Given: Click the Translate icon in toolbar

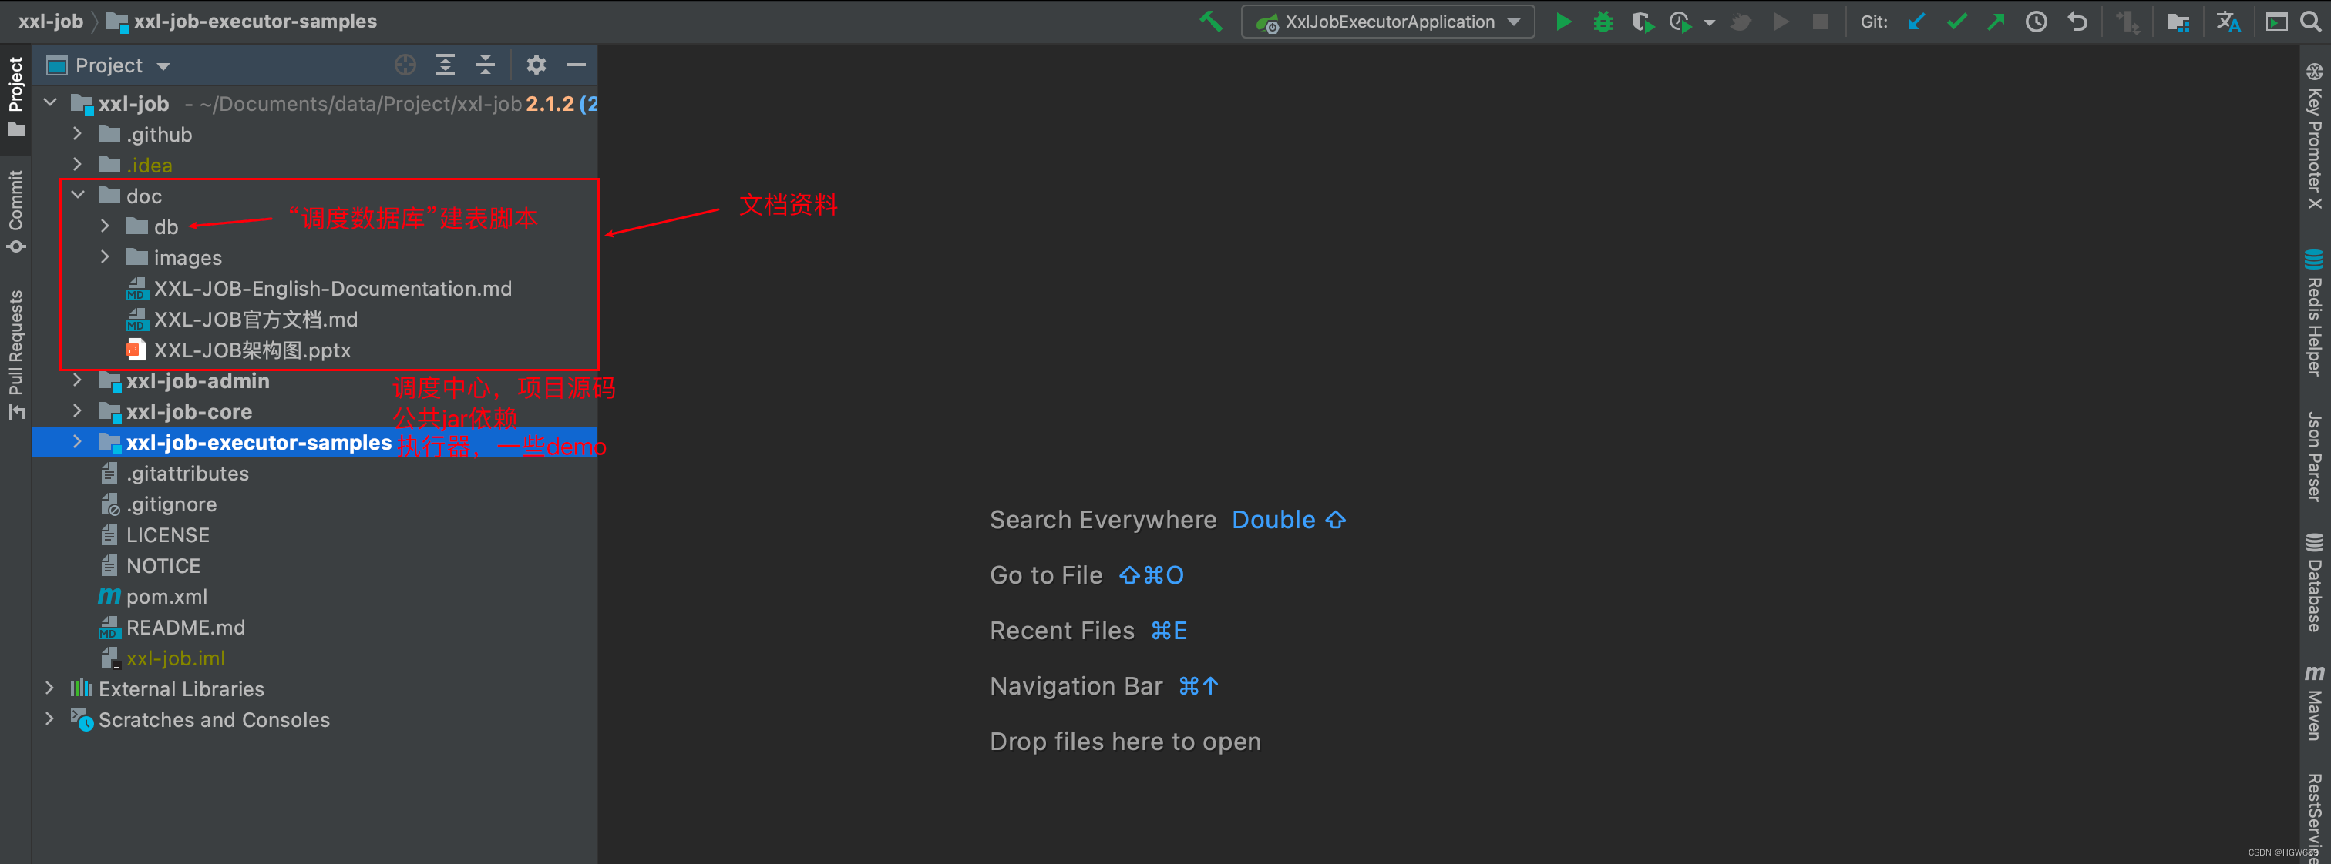Looking at the screenshot, I should tap(2228, 22).
